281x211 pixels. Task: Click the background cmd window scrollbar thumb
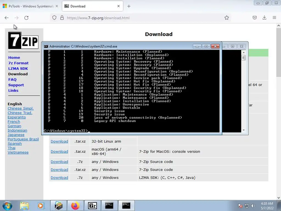[x=243, y=58]
